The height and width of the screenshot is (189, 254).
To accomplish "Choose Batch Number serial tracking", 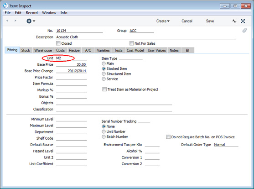I will coord(104,136).
